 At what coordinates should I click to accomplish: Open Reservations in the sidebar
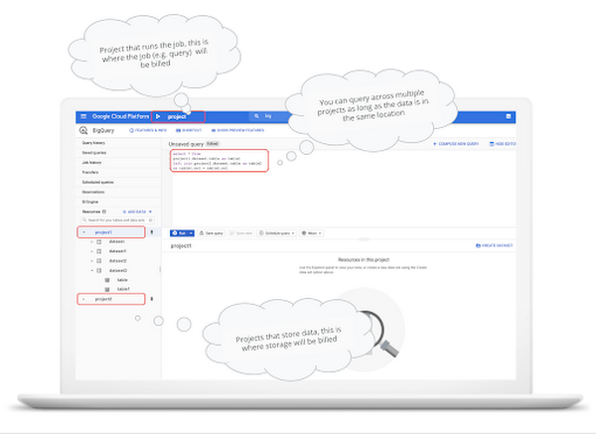click(93, 193)
